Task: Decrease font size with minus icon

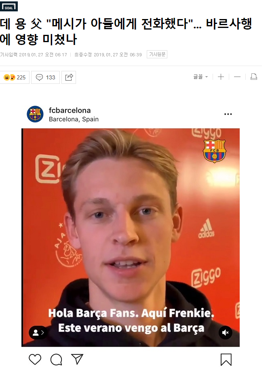Action: [x=237, y=77]
